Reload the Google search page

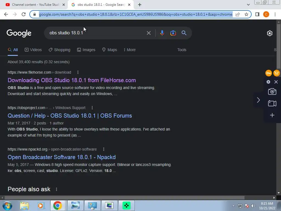click(x=24, y=14)
